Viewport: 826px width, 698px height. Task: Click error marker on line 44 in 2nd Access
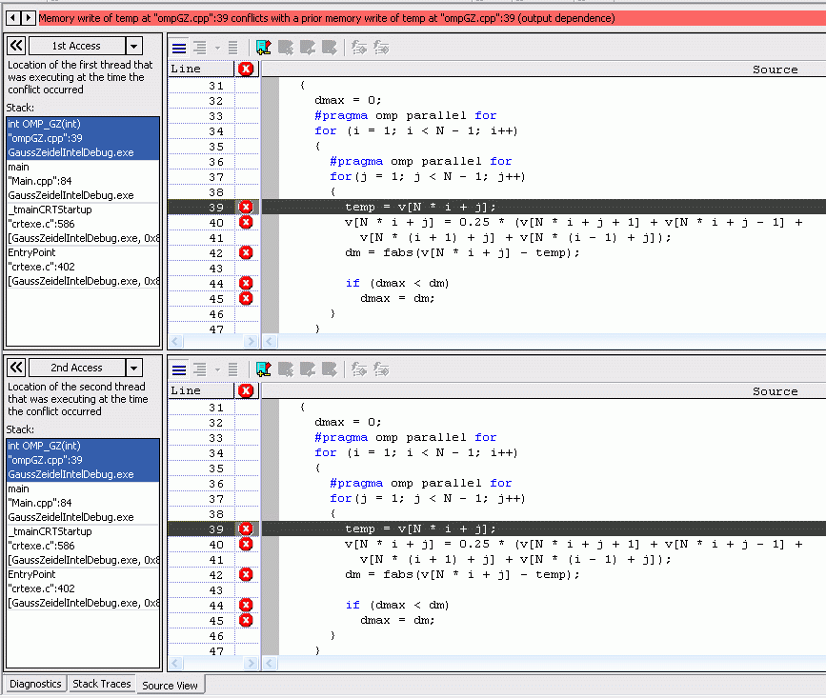click(246, 605)
